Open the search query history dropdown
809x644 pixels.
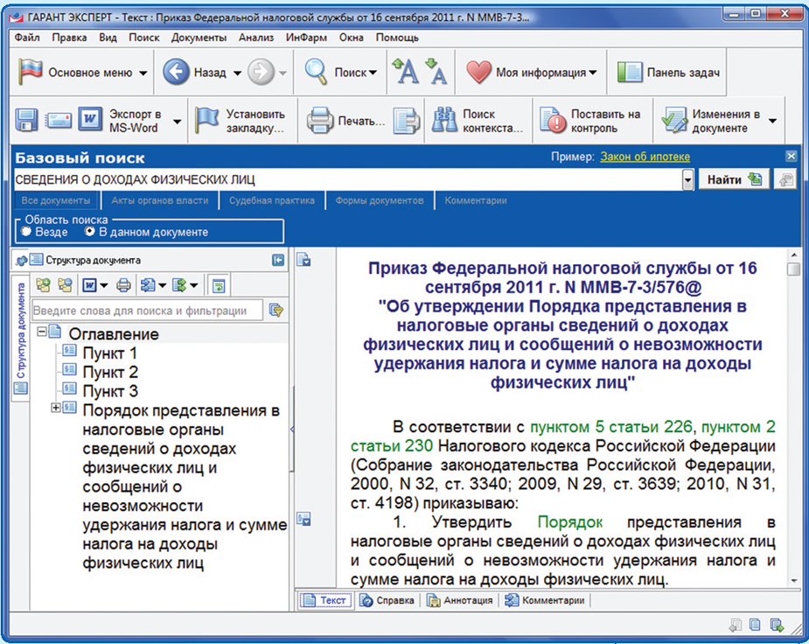(x=688, y=179)
